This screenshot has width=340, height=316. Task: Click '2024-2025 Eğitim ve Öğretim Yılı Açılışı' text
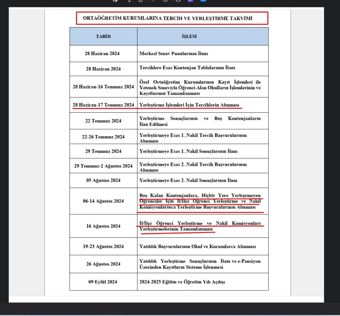[x=182, y=282]
